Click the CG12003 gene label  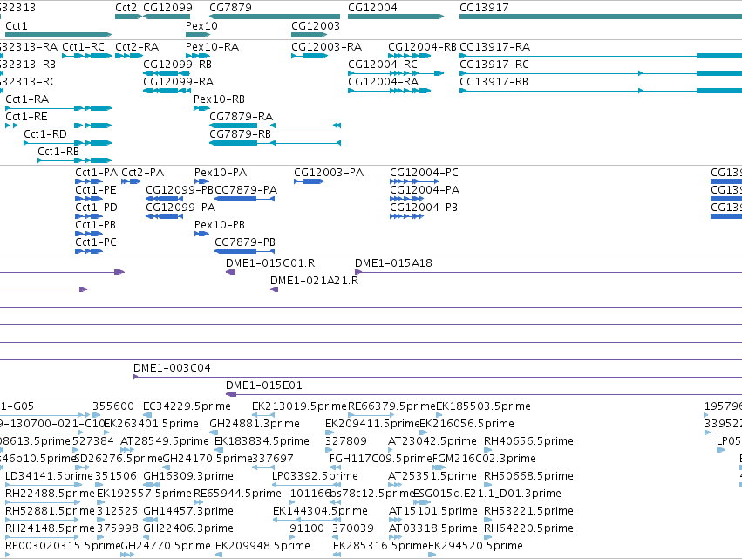tap(316, 25)
